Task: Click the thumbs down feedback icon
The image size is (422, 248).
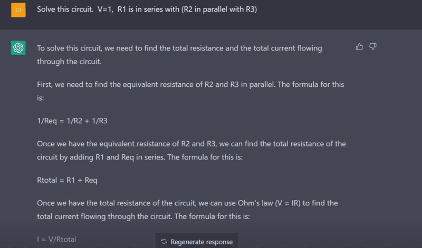Action: click(x=373, y=47)
